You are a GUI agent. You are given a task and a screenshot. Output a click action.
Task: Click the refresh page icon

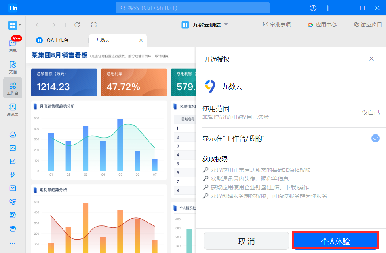77,25
